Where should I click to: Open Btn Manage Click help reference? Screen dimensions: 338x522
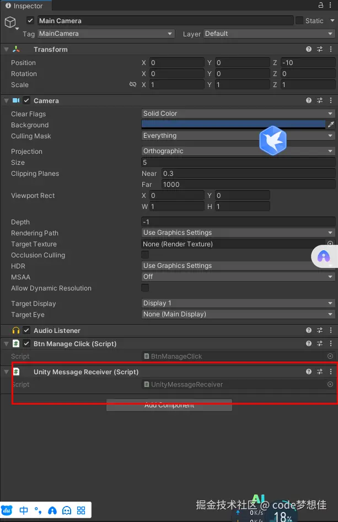(309, 343)
